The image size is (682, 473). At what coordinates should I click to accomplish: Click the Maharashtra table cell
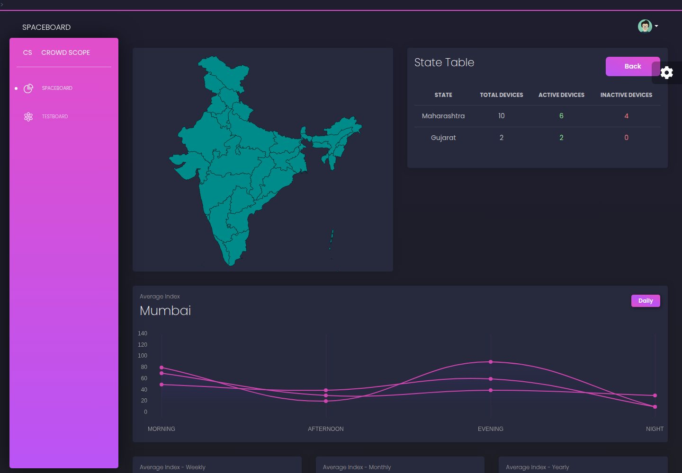pyautogui.click(x=443, y=116)
